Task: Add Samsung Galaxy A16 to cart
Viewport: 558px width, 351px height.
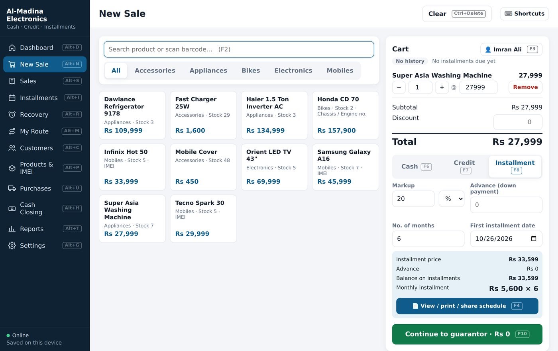Action: (346, 167)
